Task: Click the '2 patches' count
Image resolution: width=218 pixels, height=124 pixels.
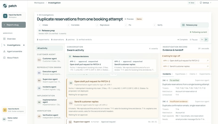Action: point(70,40)
